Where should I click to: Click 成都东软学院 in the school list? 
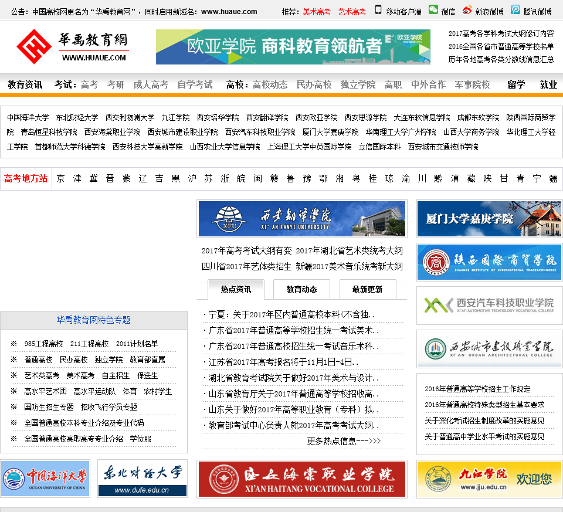pyautogui.click(x=478, y=117)
